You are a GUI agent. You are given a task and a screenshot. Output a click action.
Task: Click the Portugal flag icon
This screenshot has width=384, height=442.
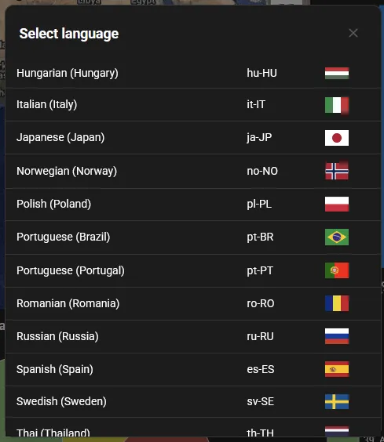coord(337,270)
